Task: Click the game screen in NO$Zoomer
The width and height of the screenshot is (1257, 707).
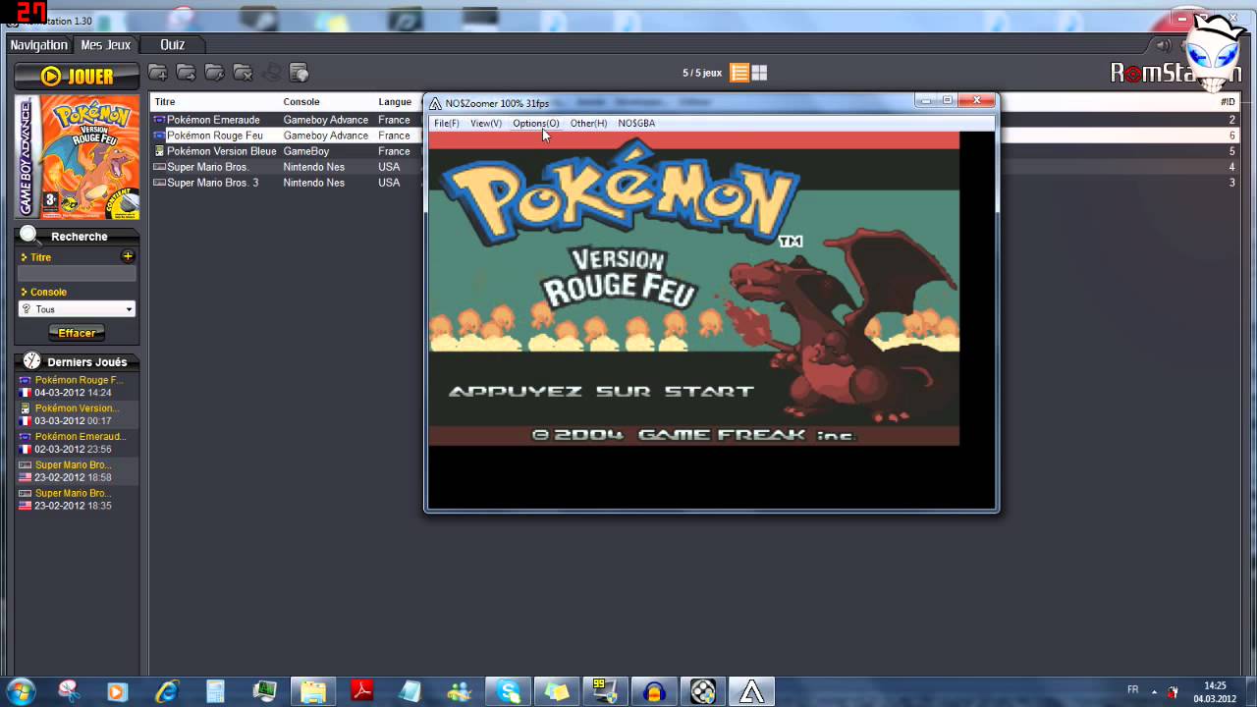Action: [693, 289]
